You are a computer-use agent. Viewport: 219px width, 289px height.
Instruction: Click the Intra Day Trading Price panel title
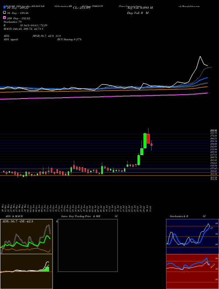pos(89,216)
